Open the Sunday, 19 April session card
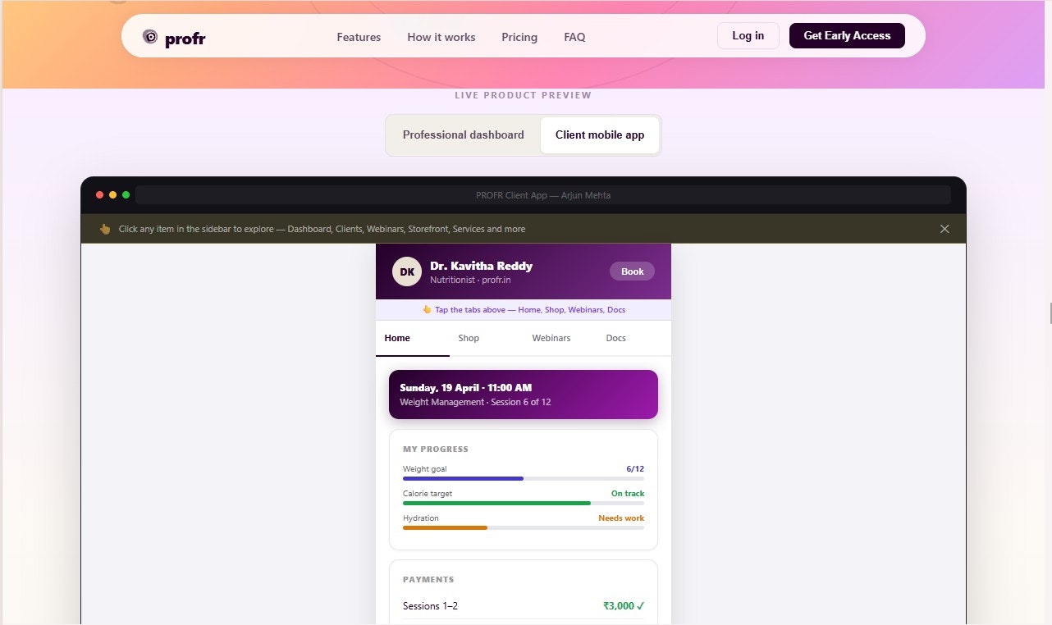Viewport: 1052px width, 625px height. tap(524, 395)
